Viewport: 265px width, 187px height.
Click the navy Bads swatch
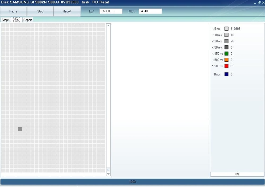coord(226,74)
